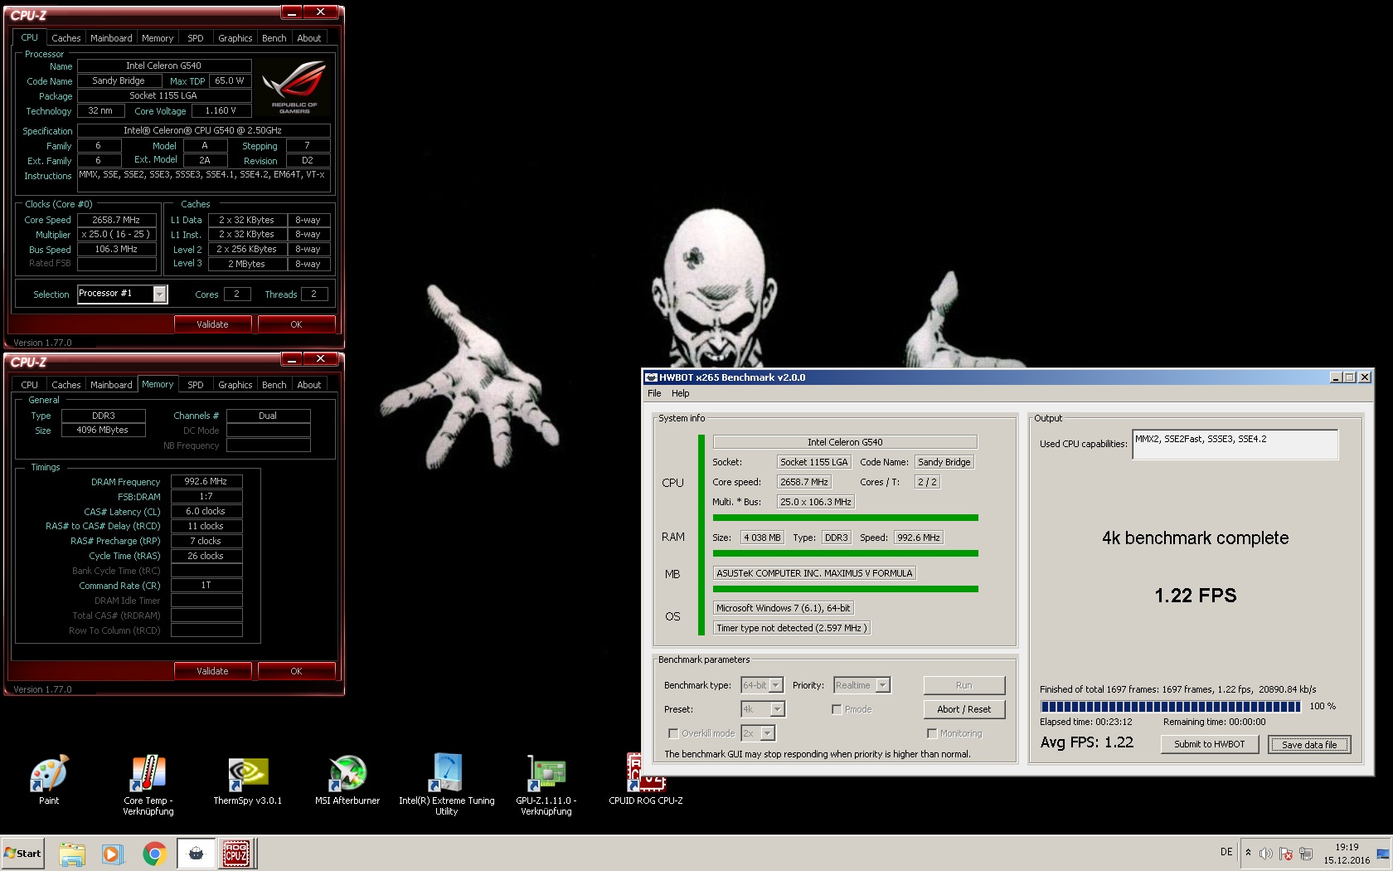
Task: Open the File menu in HWBOT
Action: [x=654, y=393]
